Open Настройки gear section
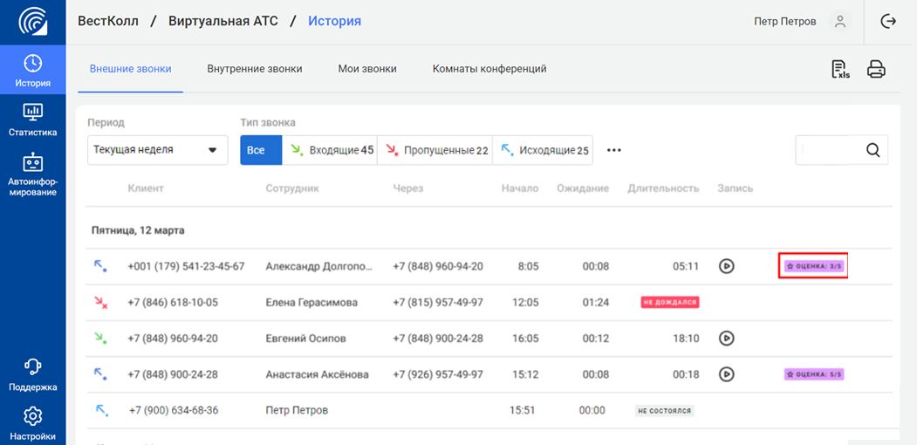 coord(33,424)
